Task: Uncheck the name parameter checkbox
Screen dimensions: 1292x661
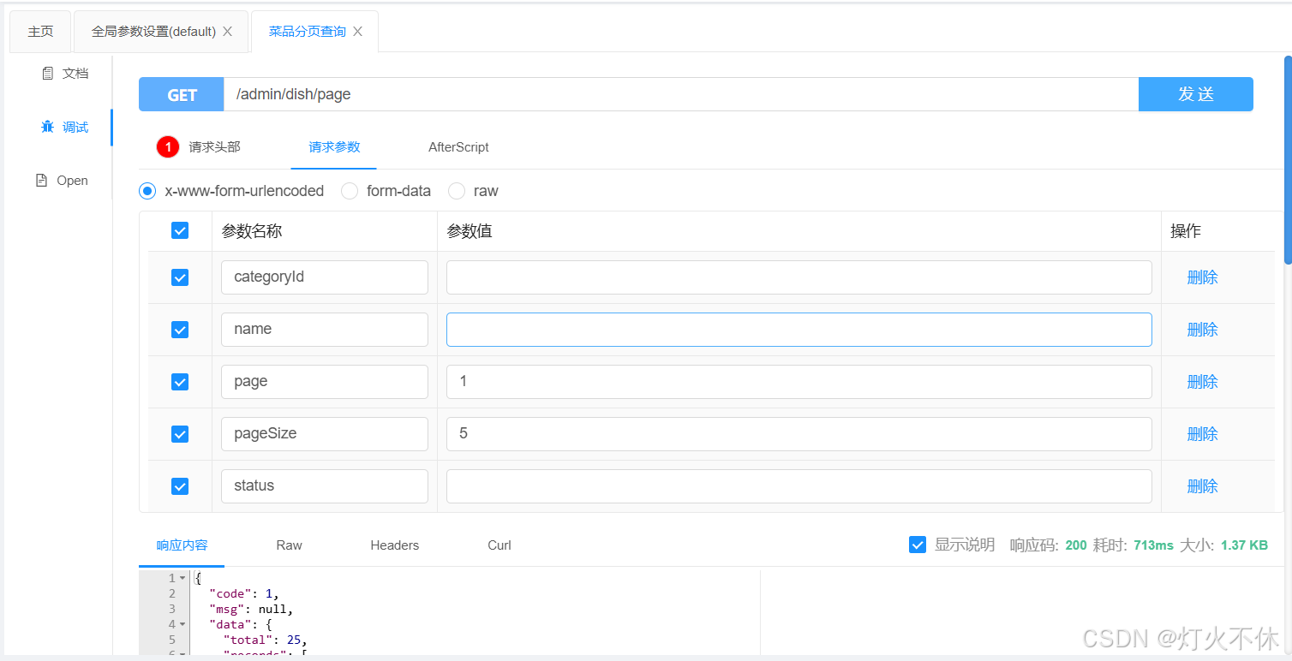Action: click(x=180, y=330)
